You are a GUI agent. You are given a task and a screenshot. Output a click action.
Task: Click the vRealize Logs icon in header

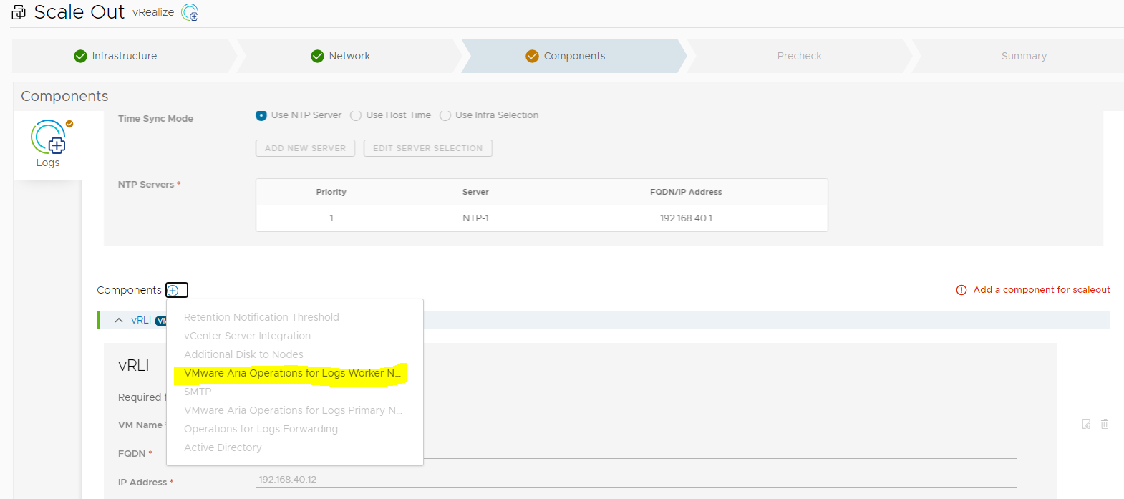[x=190, y=12]
